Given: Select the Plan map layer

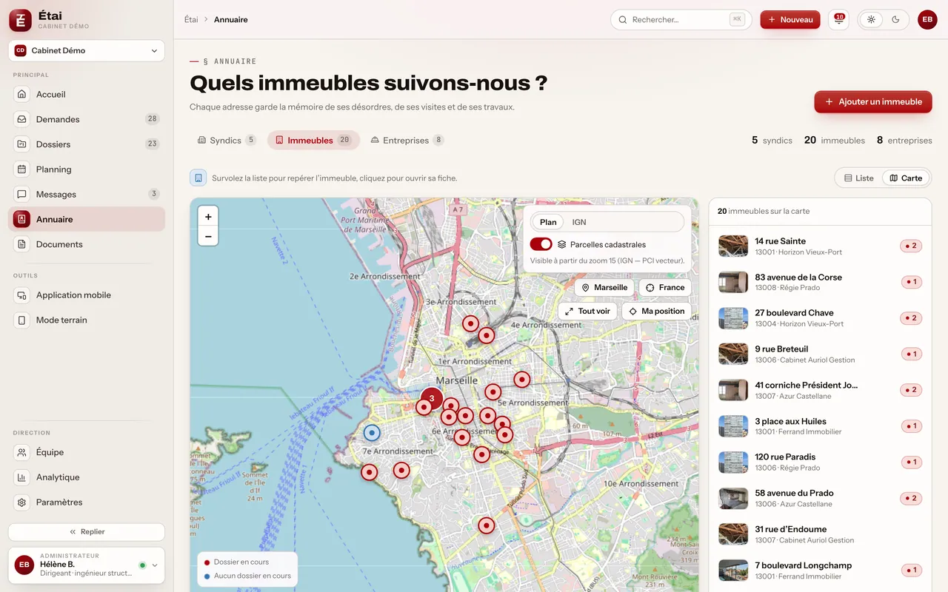Looking at the screenshot, I should [x=548, y=222].
